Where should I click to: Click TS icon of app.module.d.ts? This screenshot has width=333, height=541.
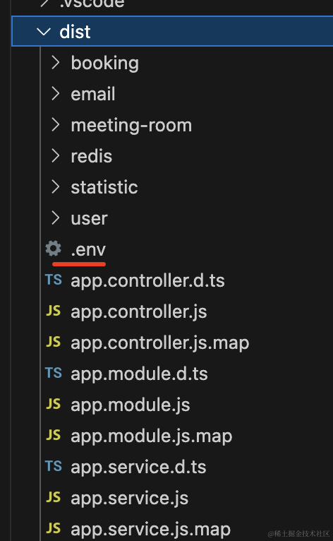point(54,373)
